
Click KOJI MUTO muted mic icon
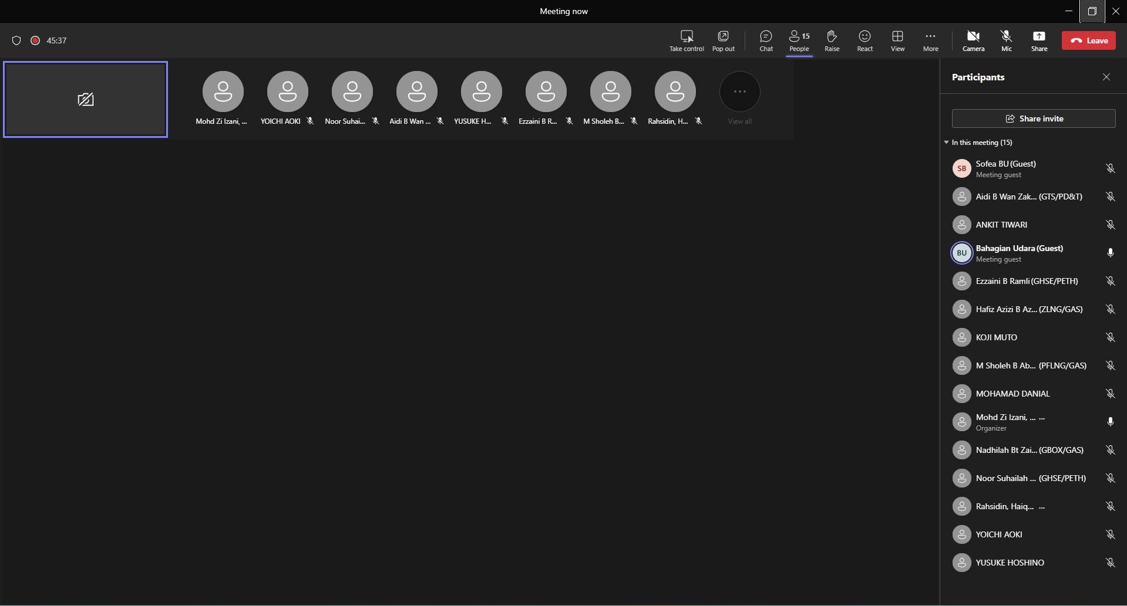1110,337
